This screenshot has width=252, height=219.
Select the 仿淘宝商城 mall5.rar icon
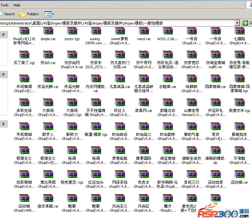point(216,55)
